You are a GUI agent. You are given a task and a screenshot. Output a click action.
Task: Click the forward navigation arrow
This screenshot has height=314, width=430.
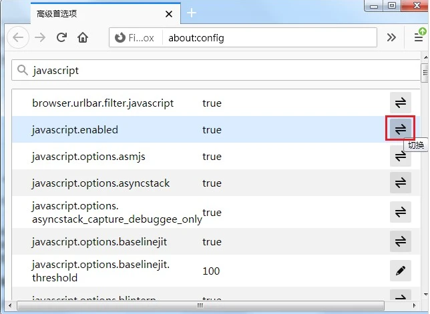click(40, 37)
